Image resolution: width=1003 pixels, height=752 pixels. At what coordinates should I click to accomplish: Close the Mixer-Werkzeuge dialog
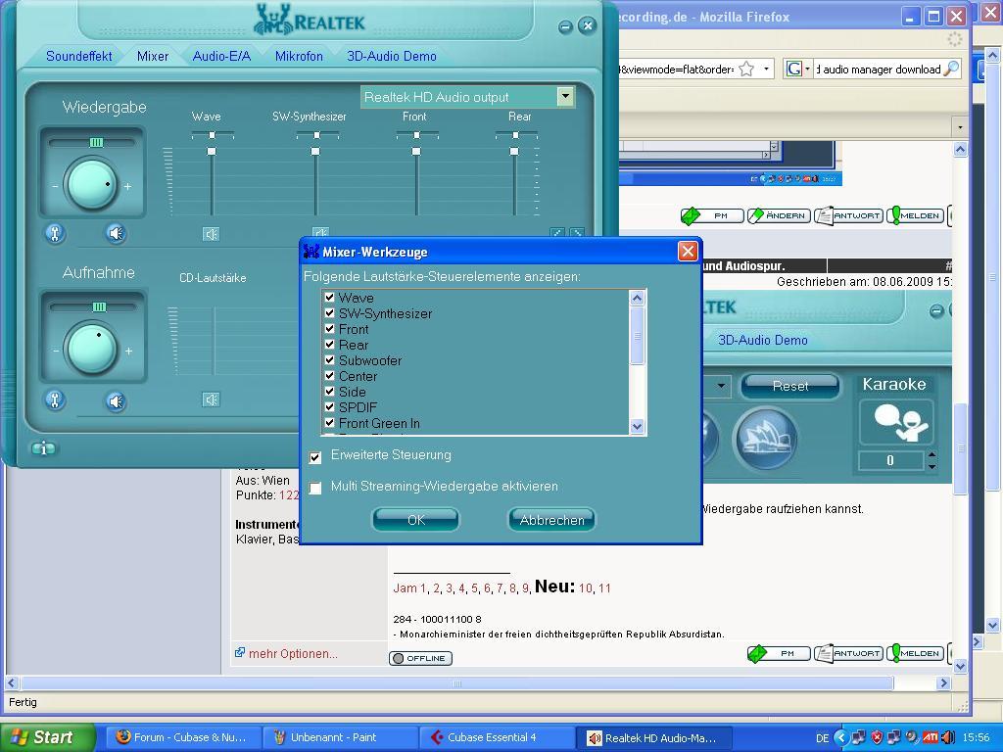[x=688, y=252]
